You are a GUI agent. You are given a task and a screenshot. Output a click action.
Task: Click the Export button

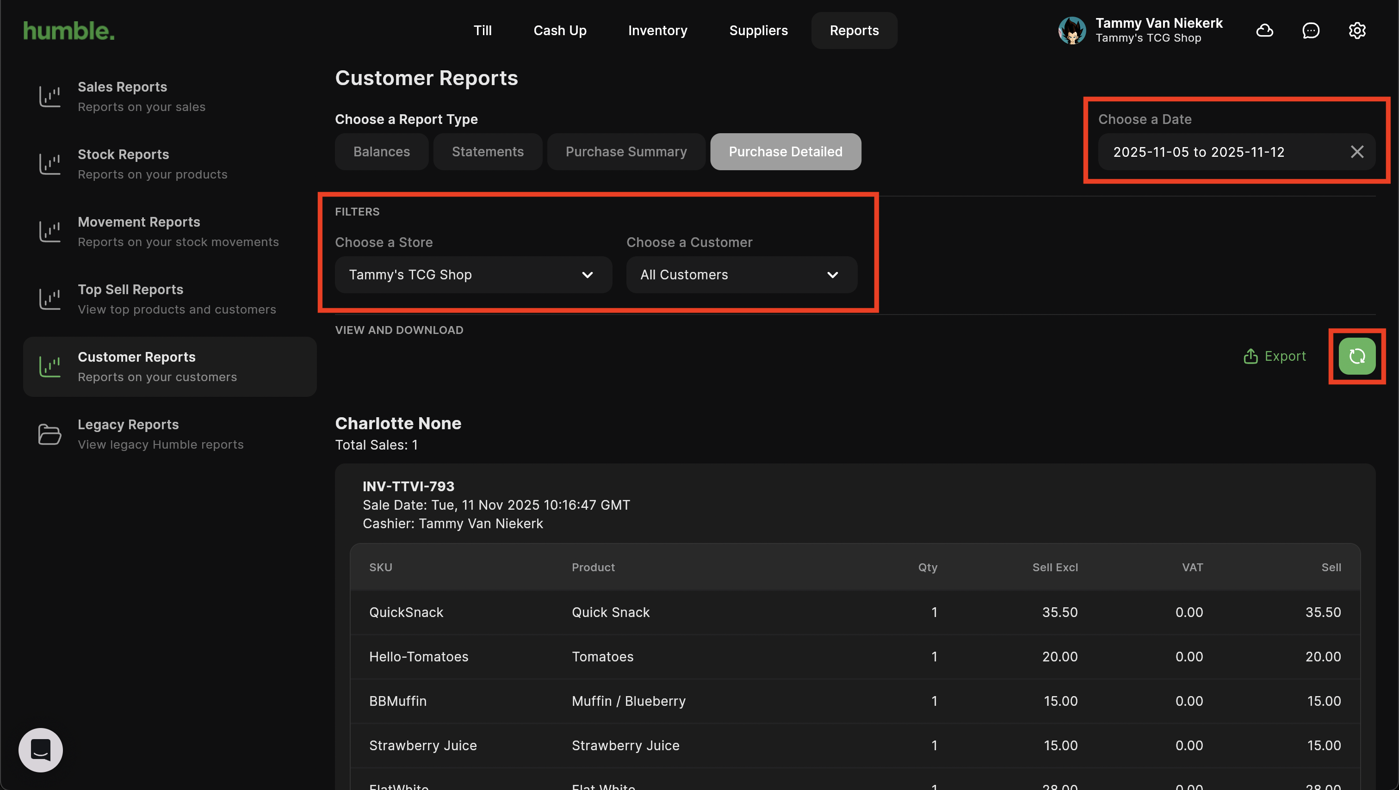1274,356
